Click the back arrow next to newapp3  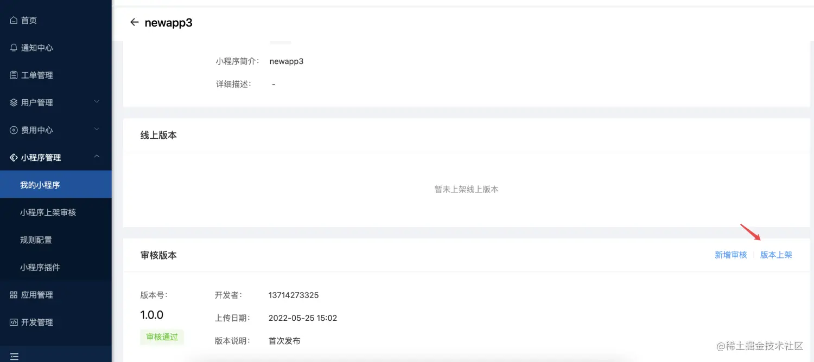coord(134,22)
